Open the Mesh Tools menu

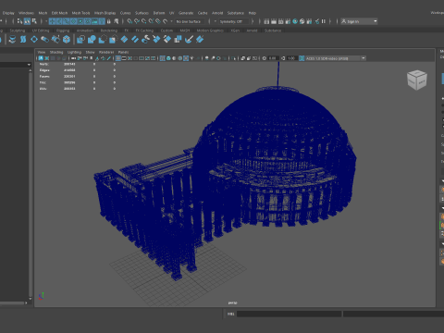[81, 13]
